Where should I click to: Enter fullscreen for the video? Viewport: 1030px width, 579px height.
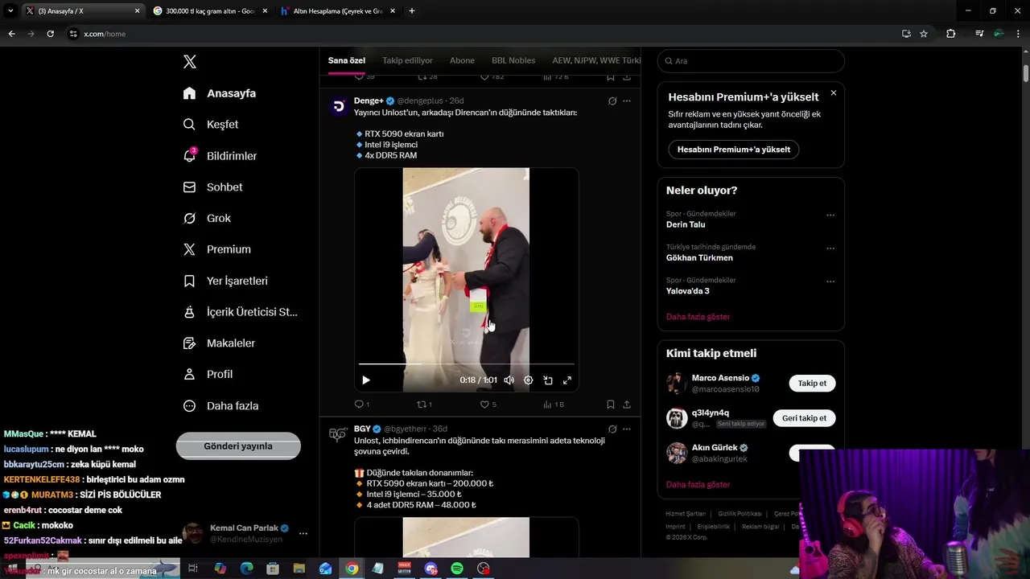click(x=567, y=380)
